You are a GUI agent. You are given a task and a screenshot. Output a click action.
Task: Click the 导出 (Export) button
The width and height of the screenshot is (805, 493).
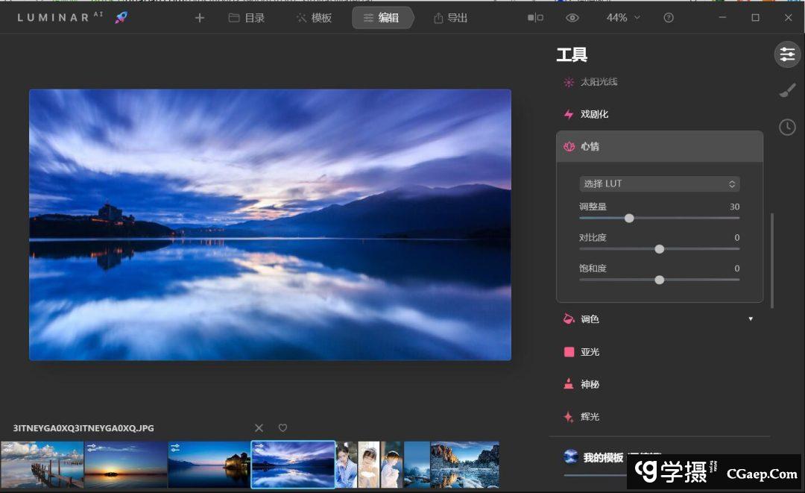coord(451,18)
